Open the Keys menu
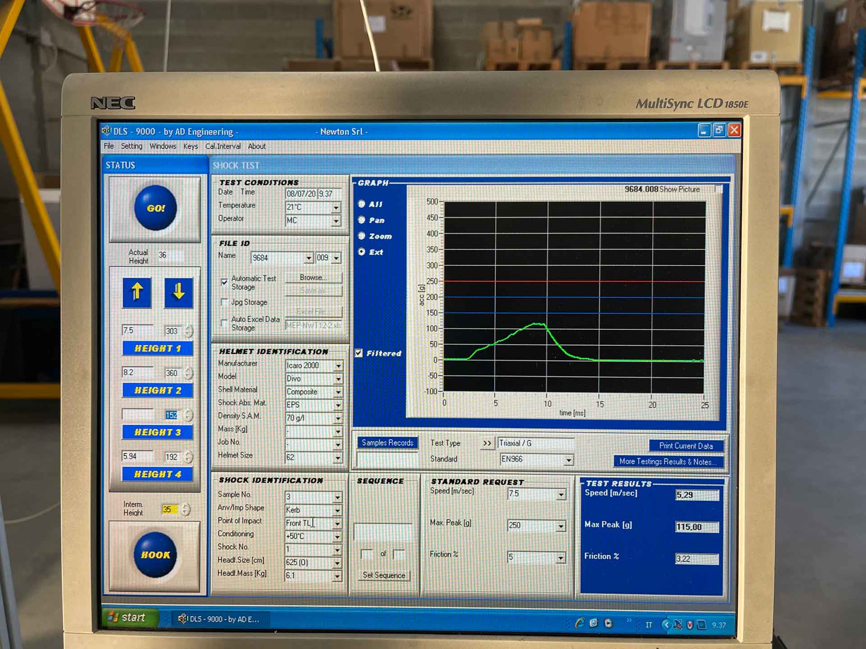Screen dimensions: 866x649 (x=190, y=146)
